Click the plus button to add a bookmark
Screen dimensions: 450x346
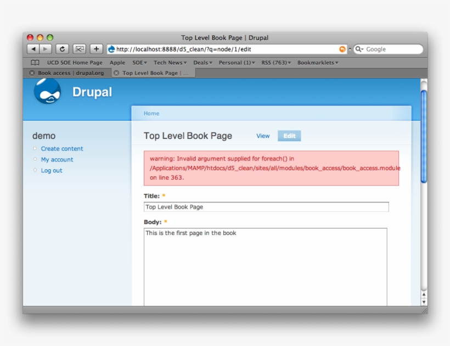tap(96, 49)
